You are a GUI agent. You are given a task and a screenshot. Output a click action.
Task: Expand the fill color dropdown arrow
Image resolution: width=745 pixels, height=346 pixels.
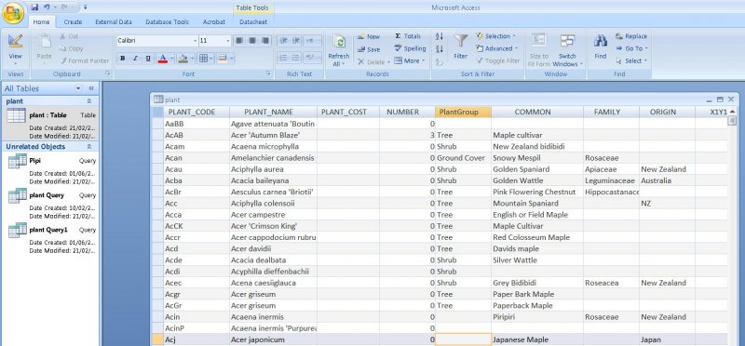192,59
